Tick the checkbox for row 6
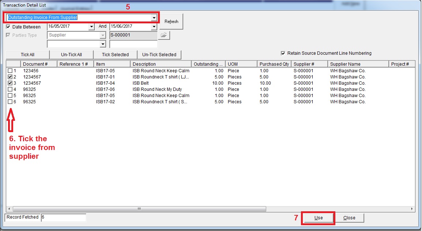The height and width of the screenshot is (231, 422). click(x=10, y=102)
